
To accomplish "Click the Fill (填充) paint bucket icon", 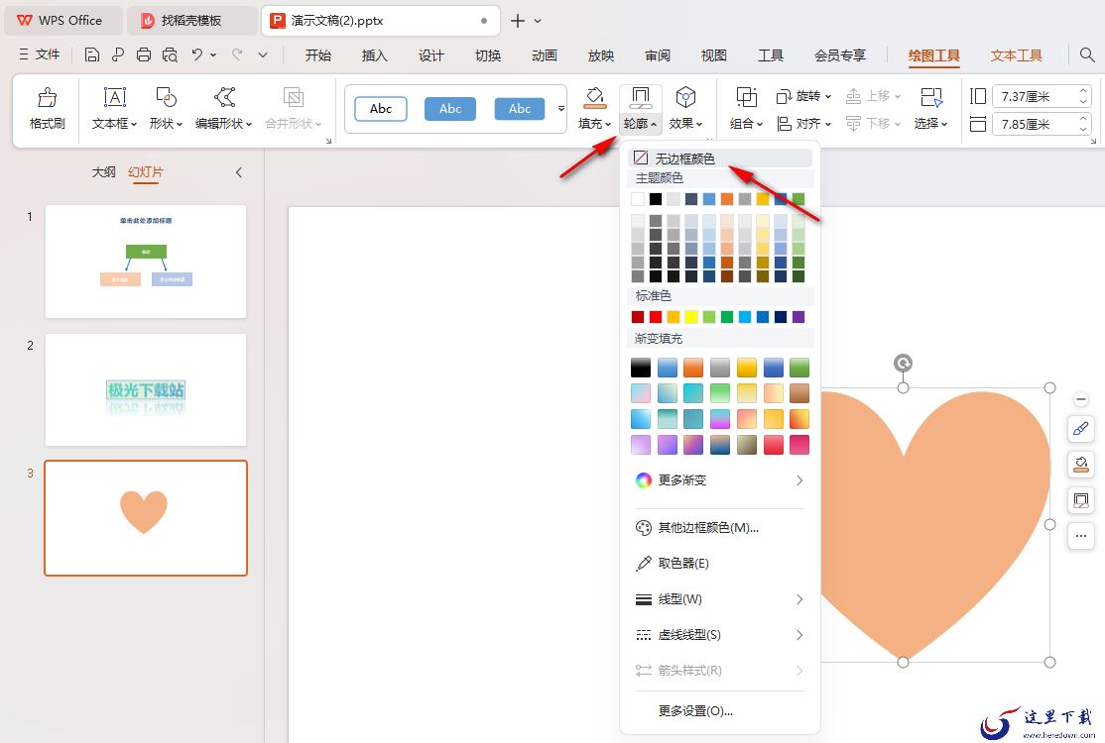I will (x=595, y=97).
